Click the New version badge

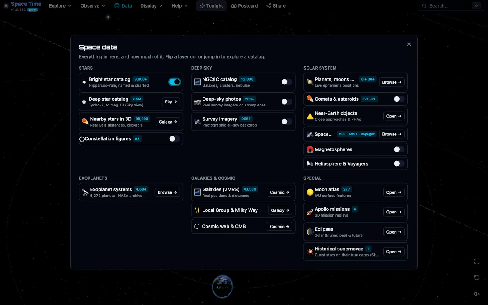click(32, 10)
